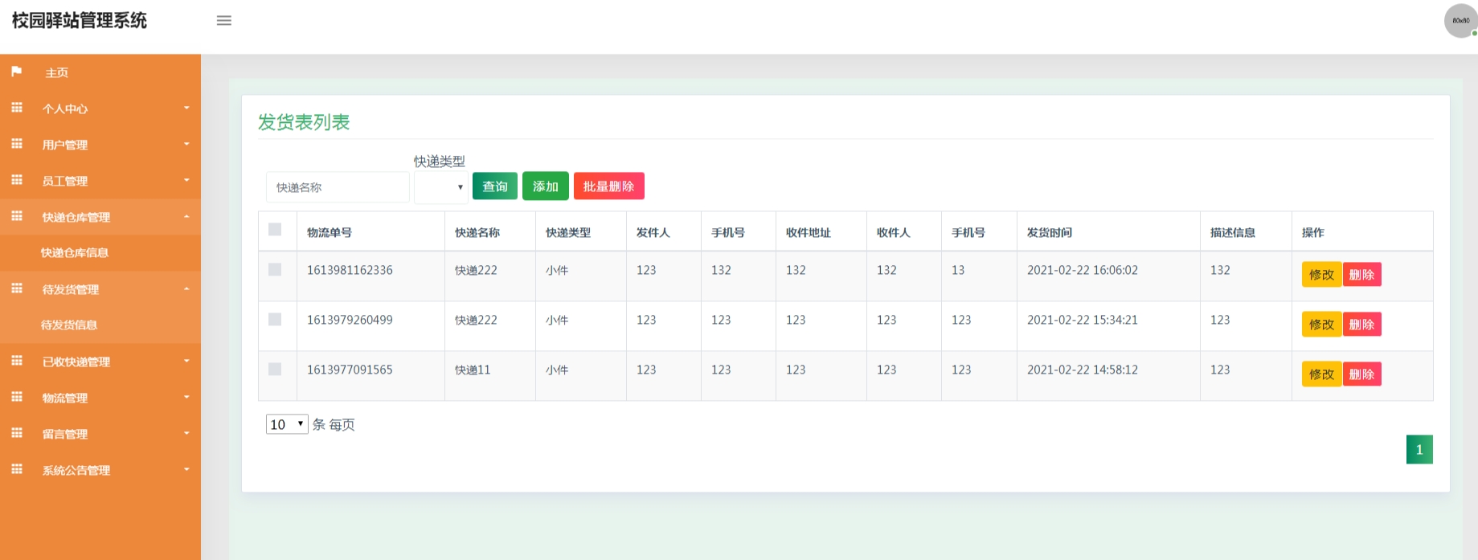1478x560 pixels.
Task: Focus the 快递名称 search input field
Action: click(x=338, y=187)
